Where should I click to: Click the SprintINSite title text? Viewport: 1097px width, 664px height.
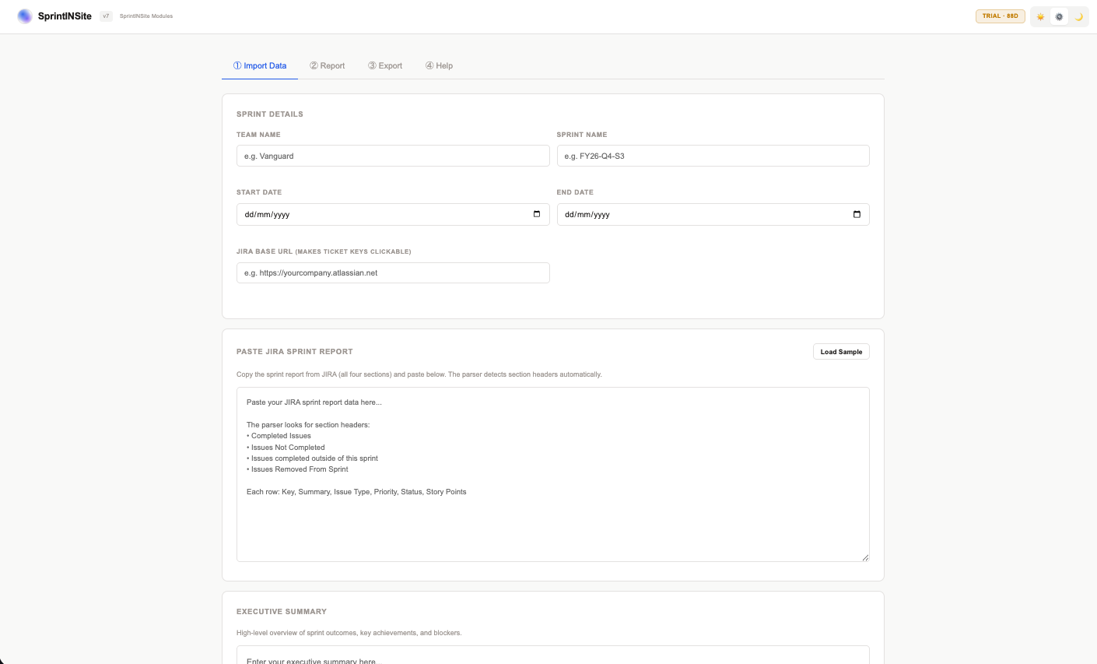[x=65, y=16]
